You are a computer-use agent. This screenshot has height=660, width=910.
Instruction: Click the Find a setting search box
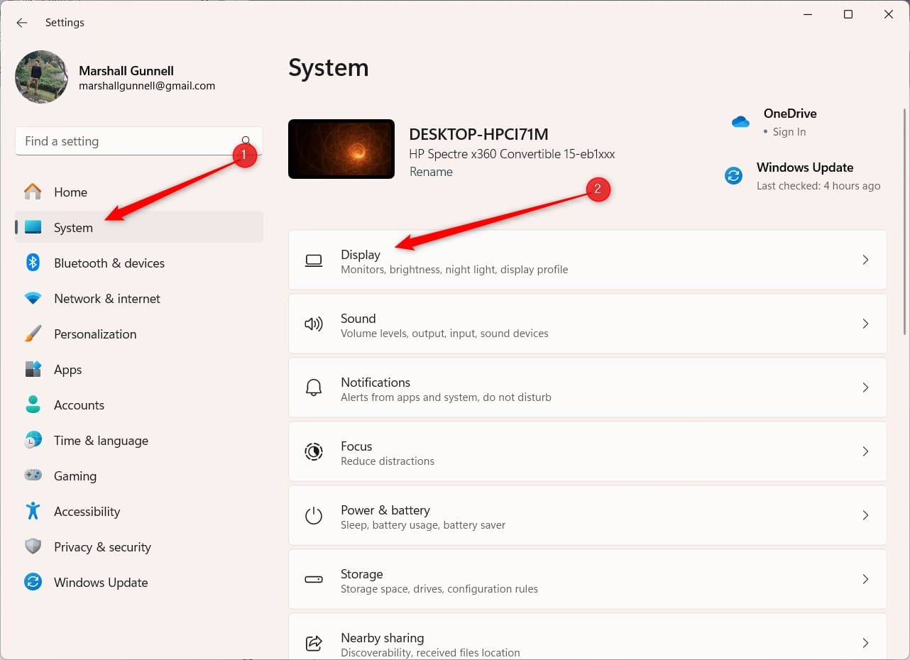(x=128, y=141)
